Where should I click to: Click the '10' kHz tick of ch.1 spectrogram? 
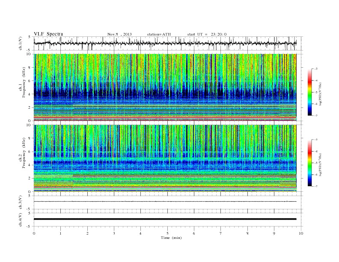point(30,54)
